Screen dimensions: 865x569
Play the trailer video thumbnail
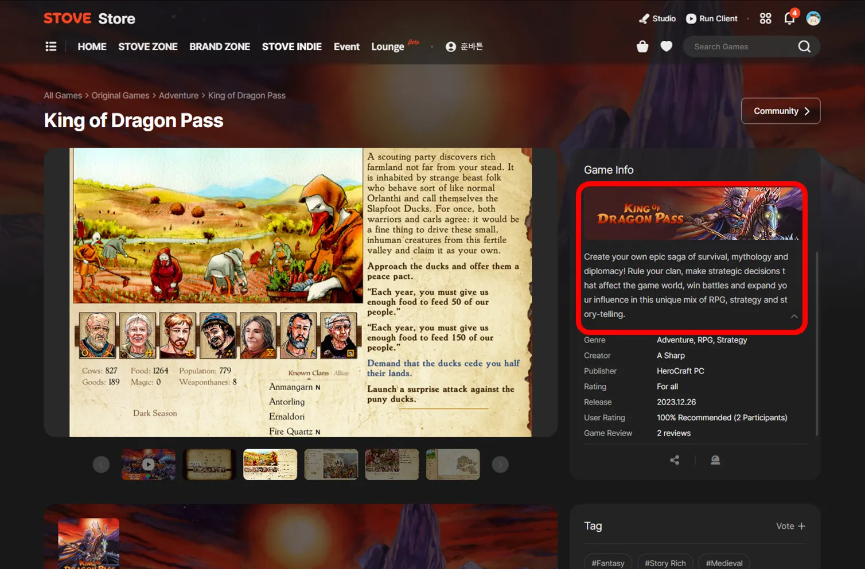(149, 465)
